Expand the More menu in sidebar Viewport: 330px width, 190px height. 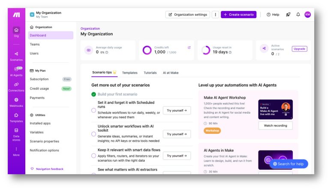pyautogui.click(x=16, y=151)
